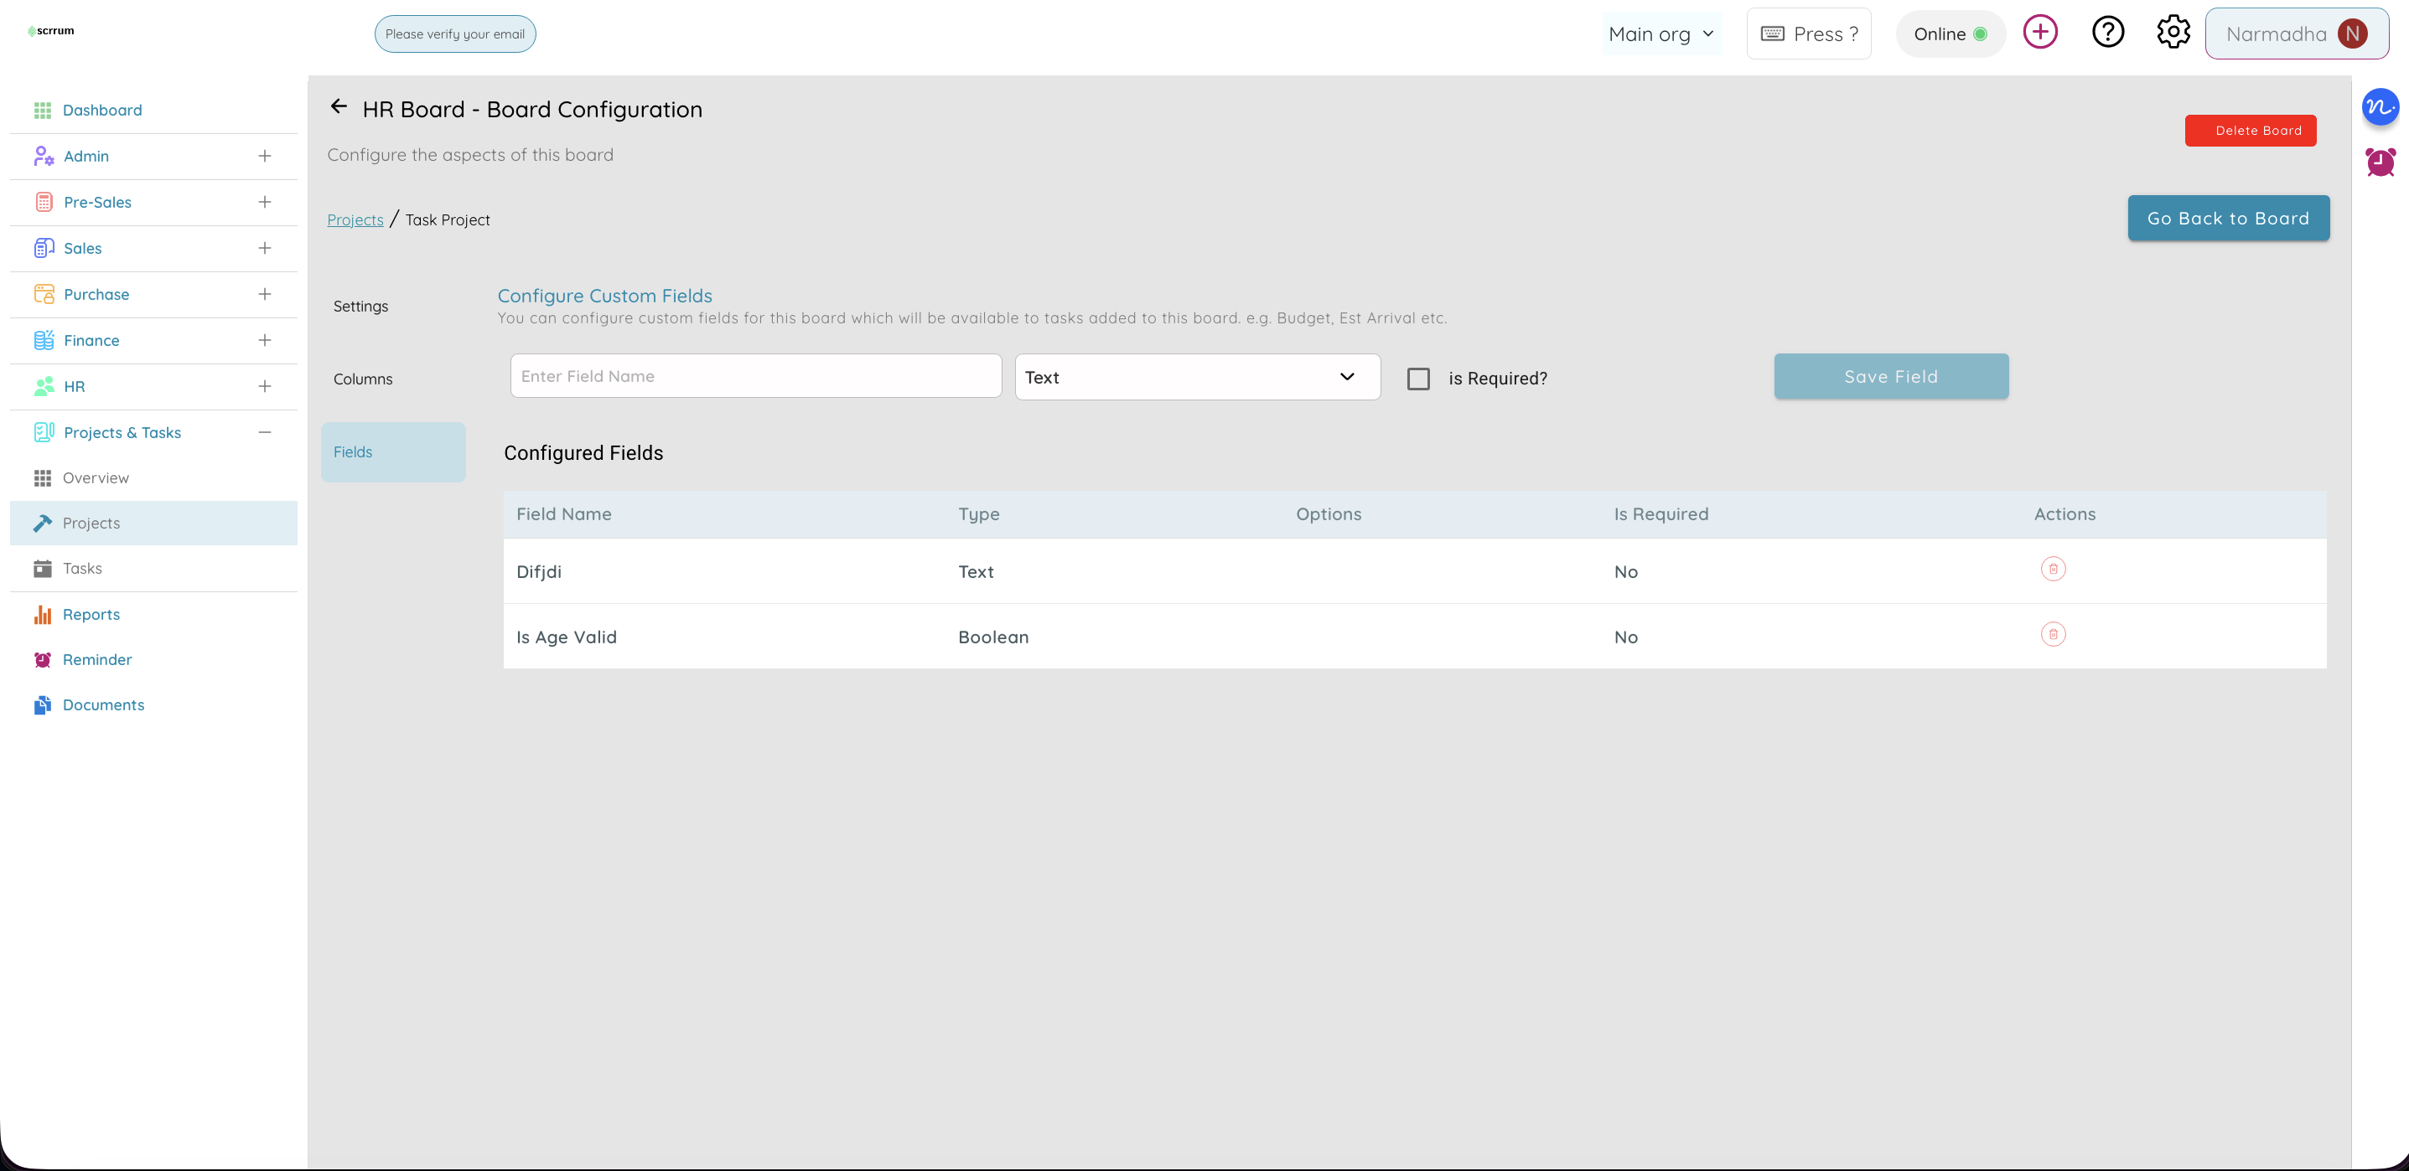
Task: Expand the Admin section
Action: [x=266, y=155]
